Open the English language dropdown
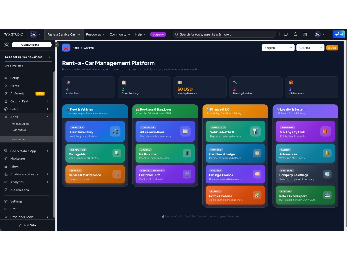Viewport: 347px width, 260px height. pyautogui.click(x=278, y=48)
